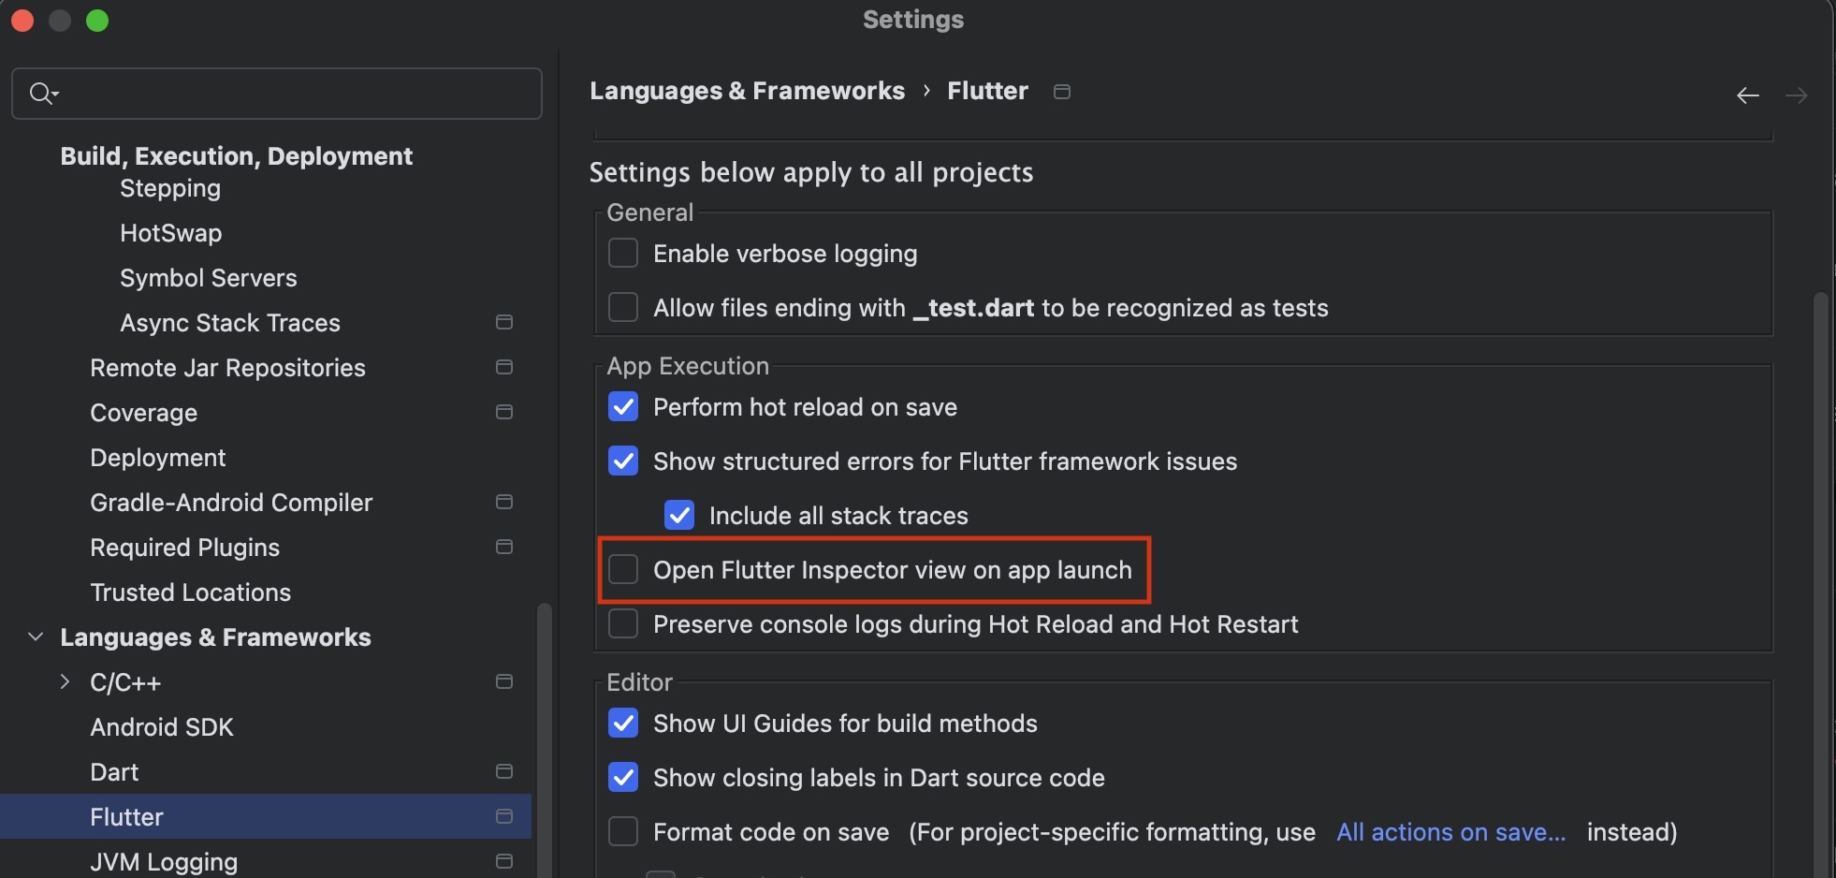The image size is (1836, 878).
Task: Click project-level icon beside Async Stack Traces
Action: point(503,323)
